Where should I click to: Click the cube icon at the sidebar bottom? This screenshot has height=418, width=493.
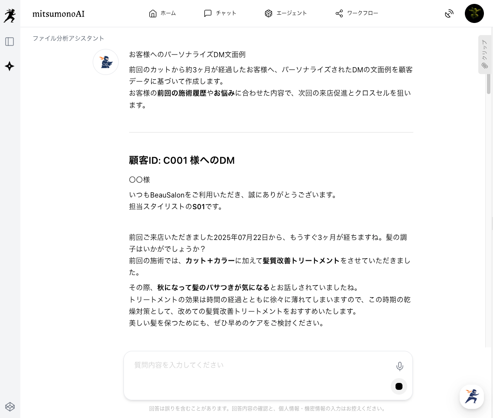[10, 406]
